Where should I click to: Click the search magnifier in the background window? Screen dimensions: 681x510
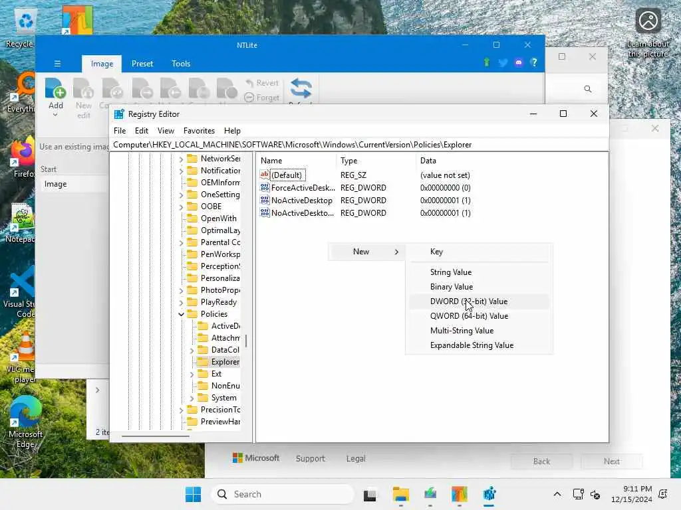[x=588, y=89]
